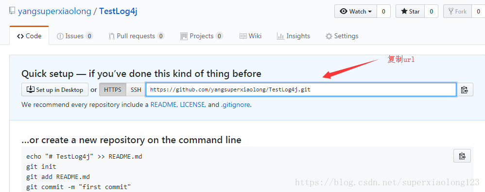Click the Issues tab icon

point(60,36)
